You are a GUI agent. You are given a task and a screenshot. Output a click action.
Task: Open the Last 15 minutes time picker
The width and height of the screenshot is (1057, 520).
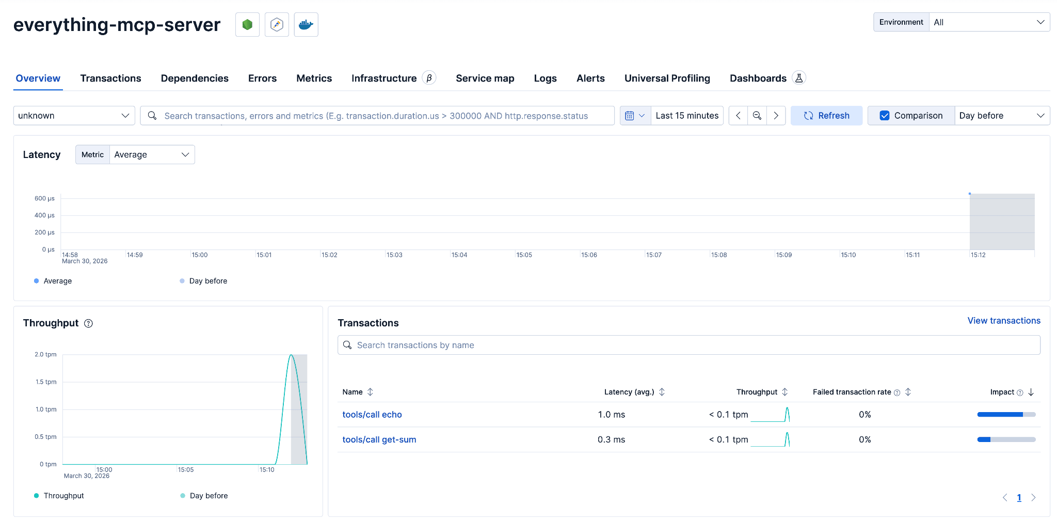point(687,116)
